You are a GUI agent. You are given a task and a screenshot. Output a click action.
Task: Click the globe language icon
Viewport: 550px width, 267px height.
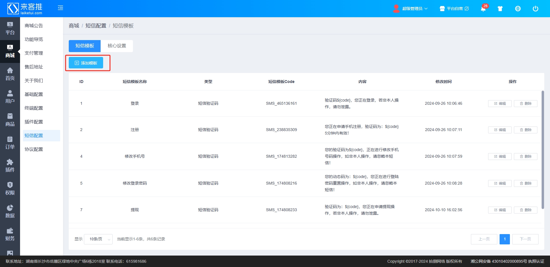tap(518, 9)
